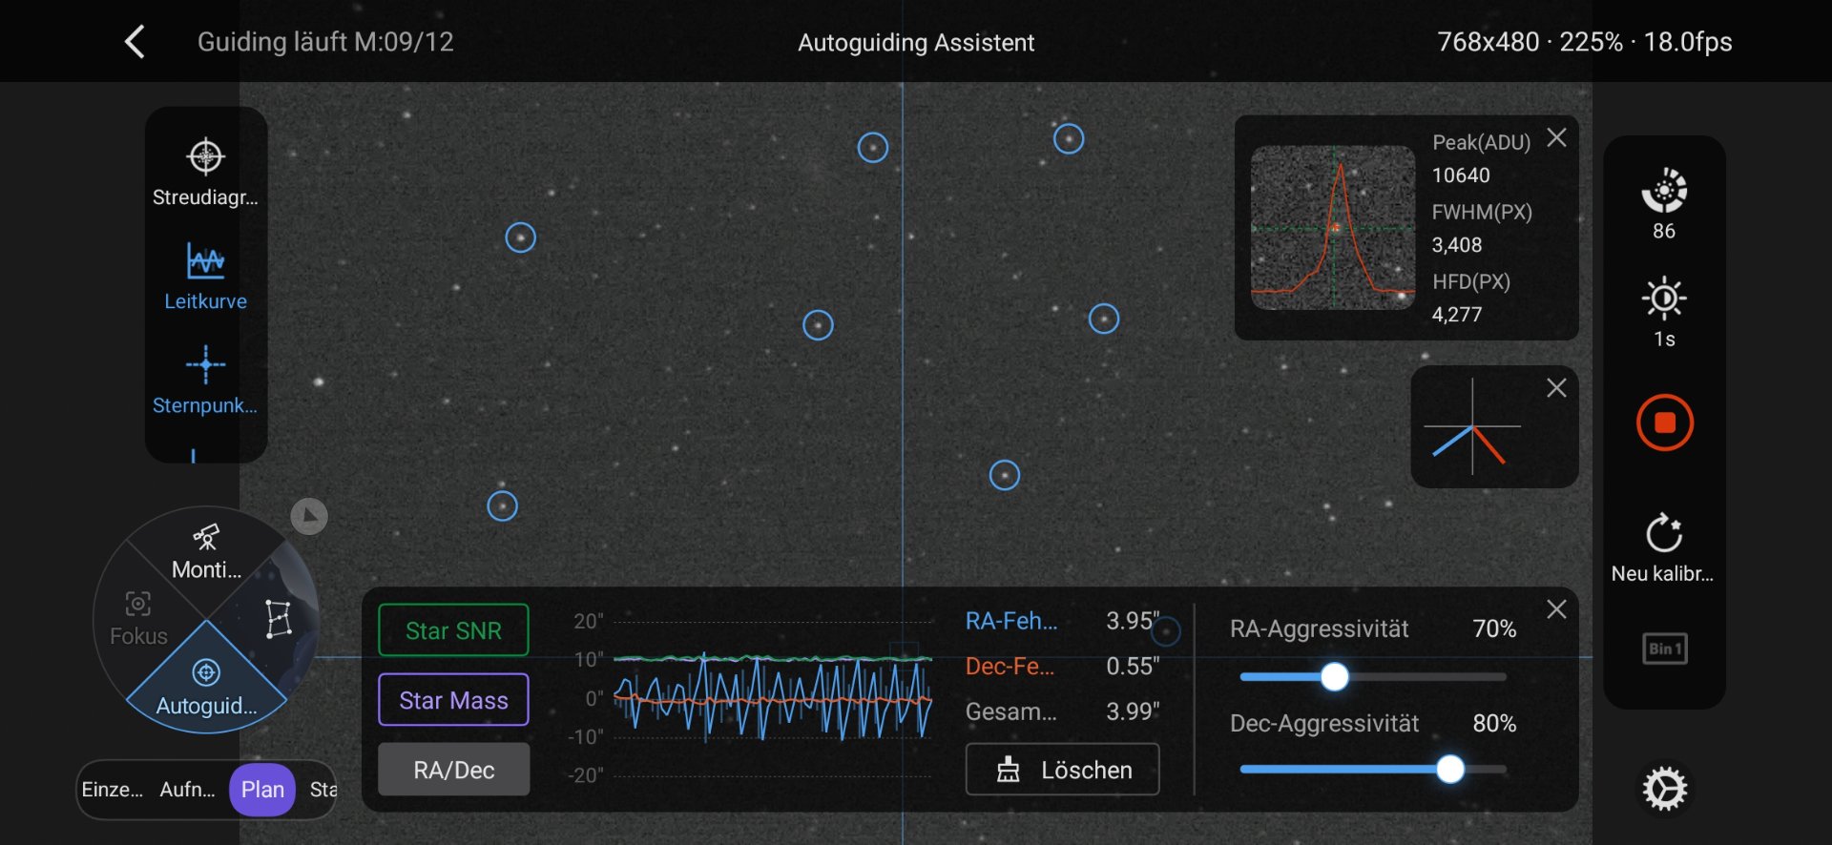Click the small gray arrow beside wheel

[x=308, y=516]
